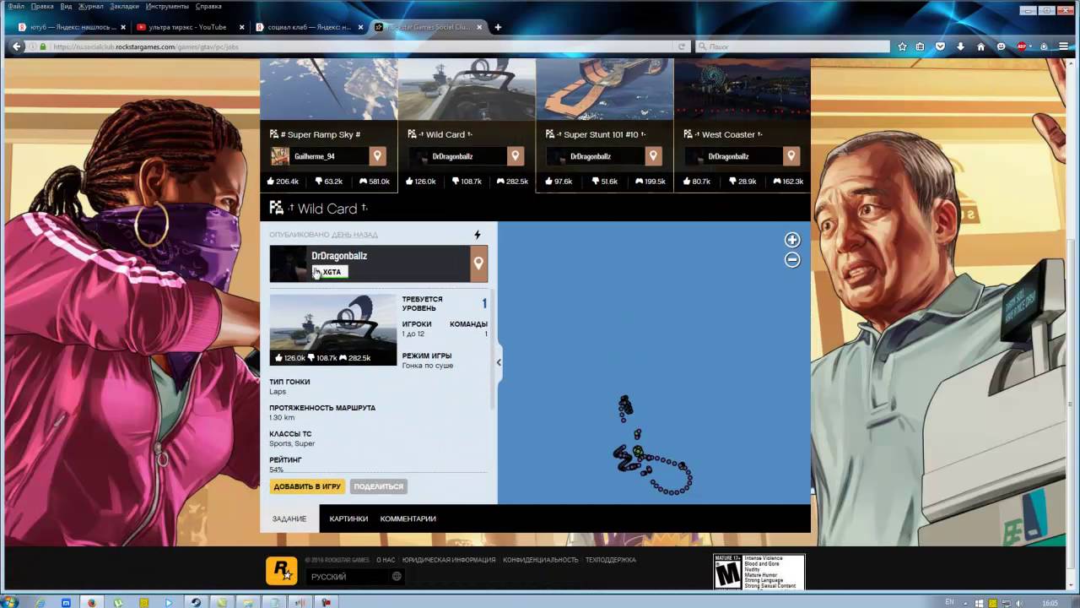Viewport: 1080px width, 608px height.
Task: Close the YouTube browser tab
Action: pos(241,27)
